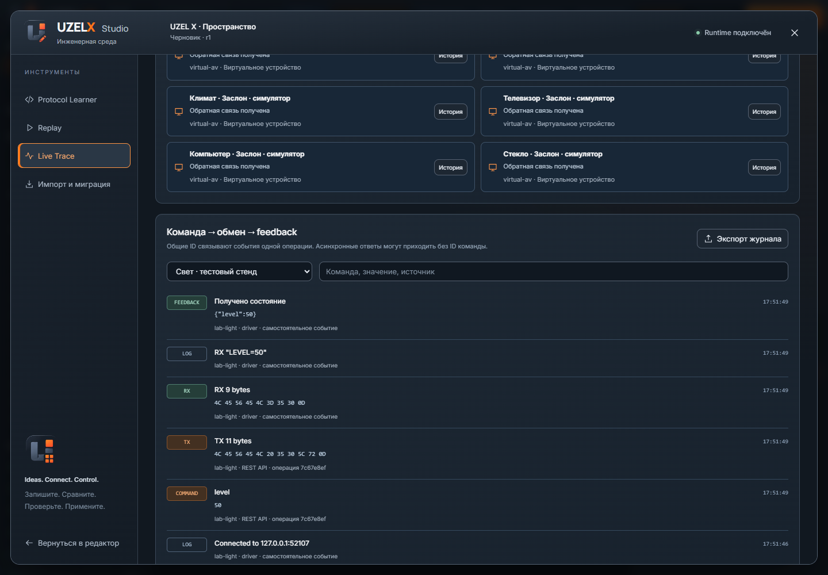Viewport: 828px width, 575px height.
Task: Click the monitor icon of Телевизор device card
Action: [493, 112]
